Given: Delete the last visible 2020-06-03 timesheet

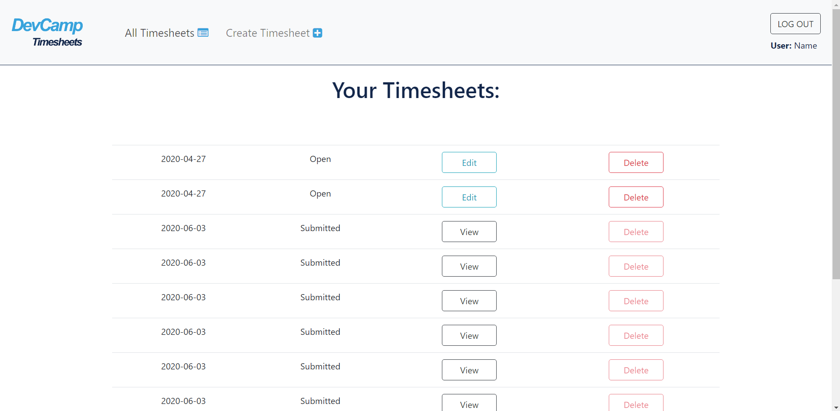Looking at the screenshot, I should click(x=635, y=403).
